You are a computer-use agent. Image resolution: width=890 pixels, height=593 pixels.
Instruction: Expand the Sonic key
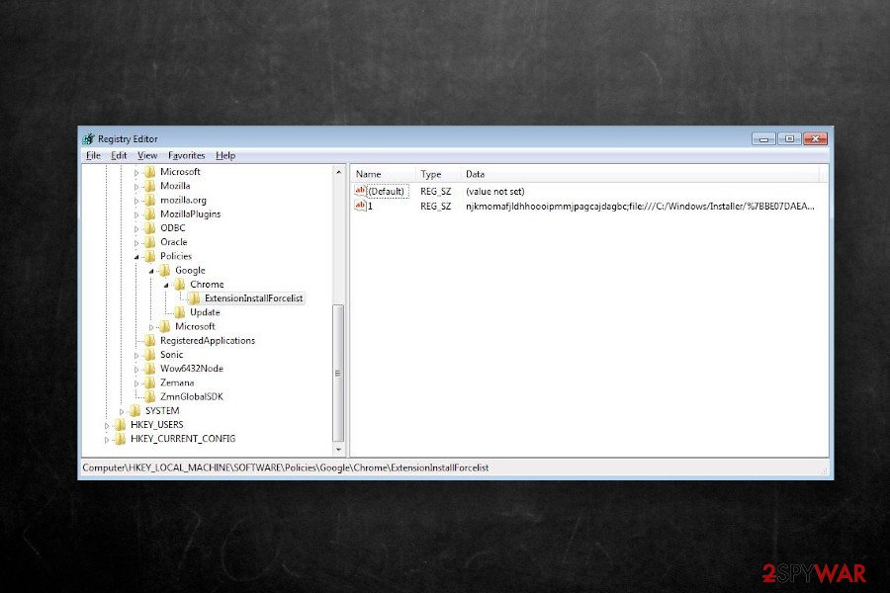pos(136,355)
